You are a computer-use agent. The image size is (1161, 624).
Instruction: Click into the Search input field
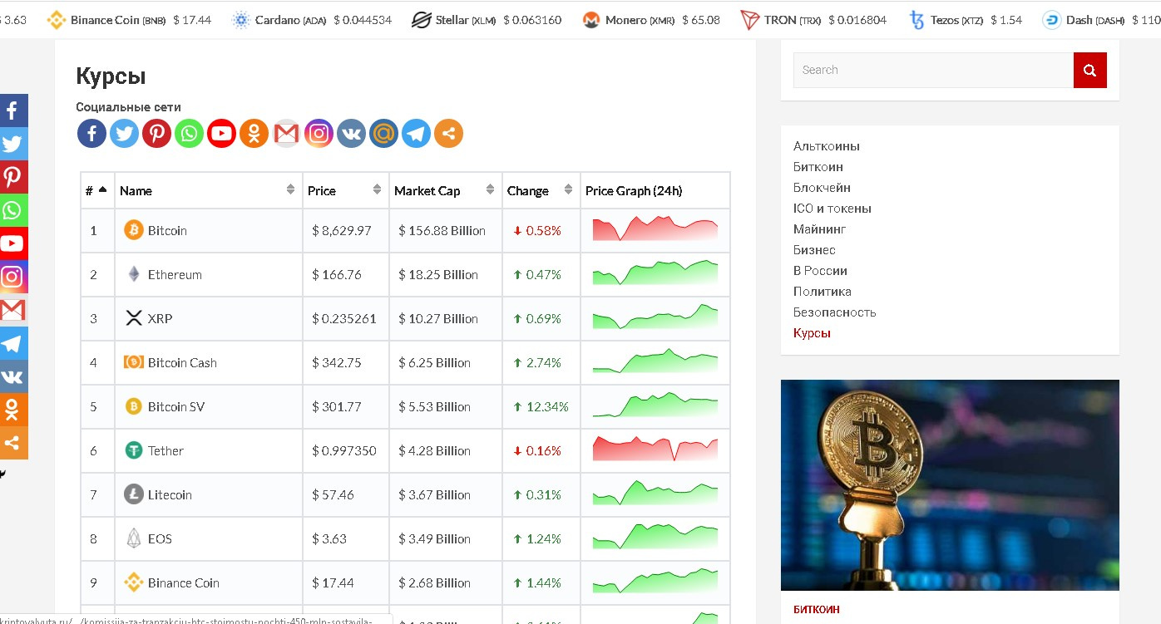[x=933, y=70]
